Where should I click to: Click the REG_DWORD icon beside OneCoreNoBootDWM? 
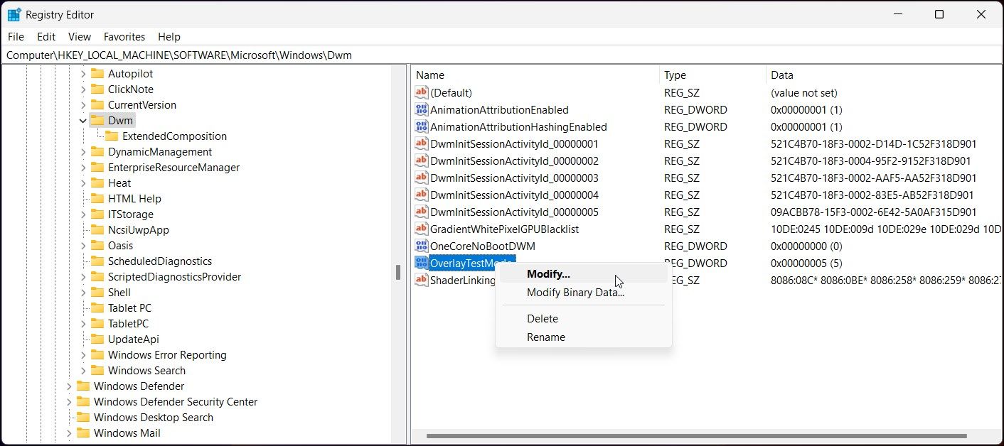421,246
